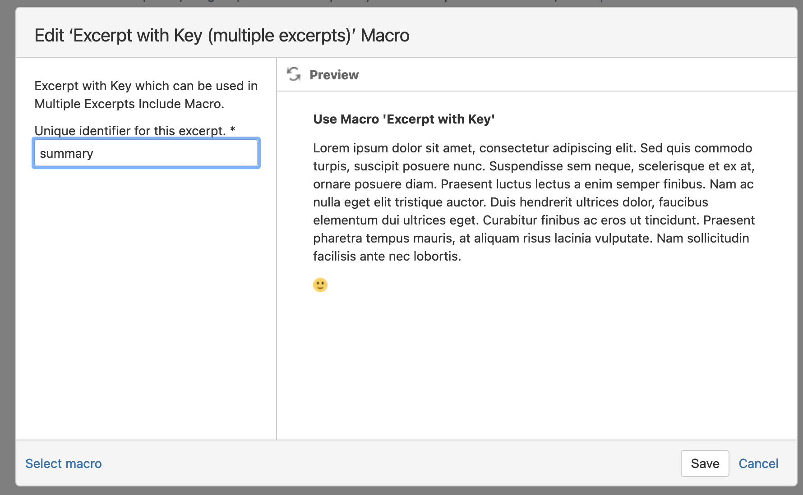Click the smiley emoji in the preview
The width and height of the screenshot is (803, 495).
click(320, 285)
